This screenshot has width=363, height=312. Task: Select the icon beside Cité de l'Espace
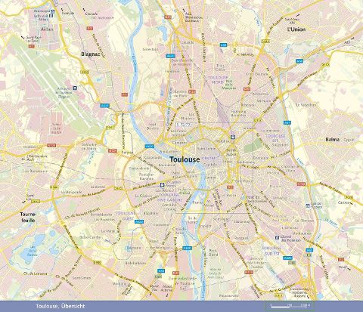click(x=308, y=205)
